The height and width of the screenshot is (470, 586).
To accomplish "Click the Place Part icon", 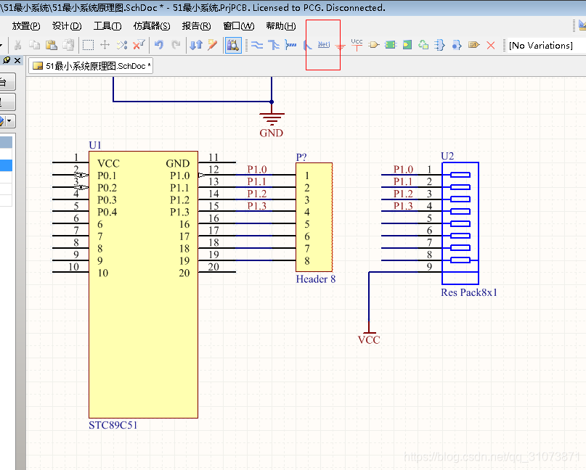I will coord(374,45).
